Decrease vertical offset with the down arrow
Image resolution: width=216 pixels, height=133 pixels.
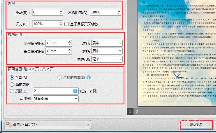tap(69, 53)
